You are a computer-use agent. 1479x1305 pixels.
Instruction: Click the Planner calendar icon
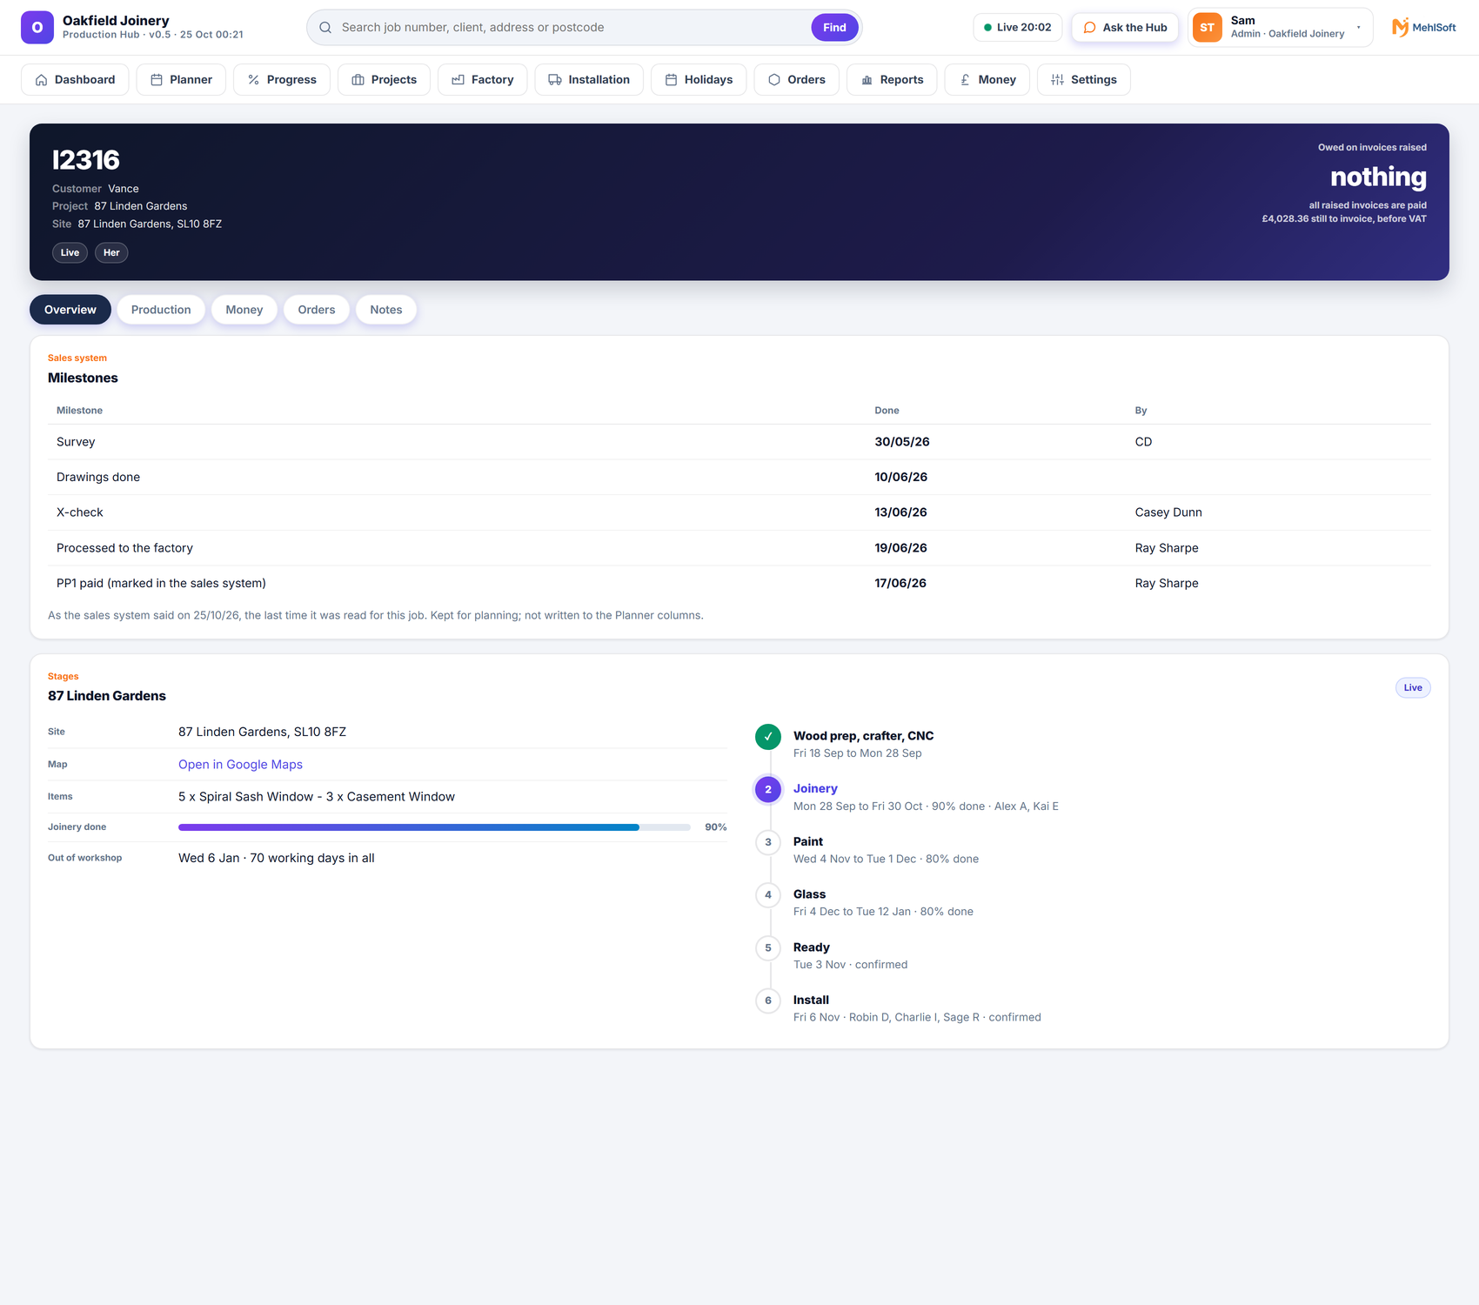pyautogui.click(x=157, y=80)
